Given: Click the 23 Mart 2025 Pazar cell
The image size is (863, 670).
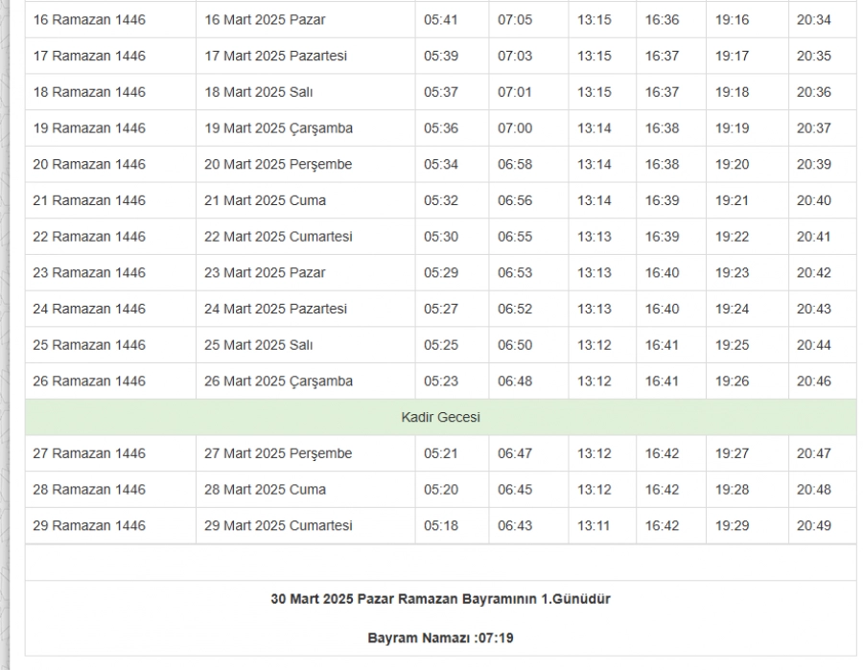Looking at the screenshot, I should 265,273.
